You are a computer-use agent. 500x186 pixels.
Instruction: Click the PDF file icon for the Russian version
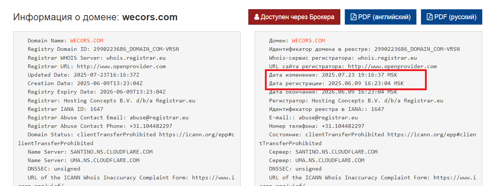tap(430, 17)
